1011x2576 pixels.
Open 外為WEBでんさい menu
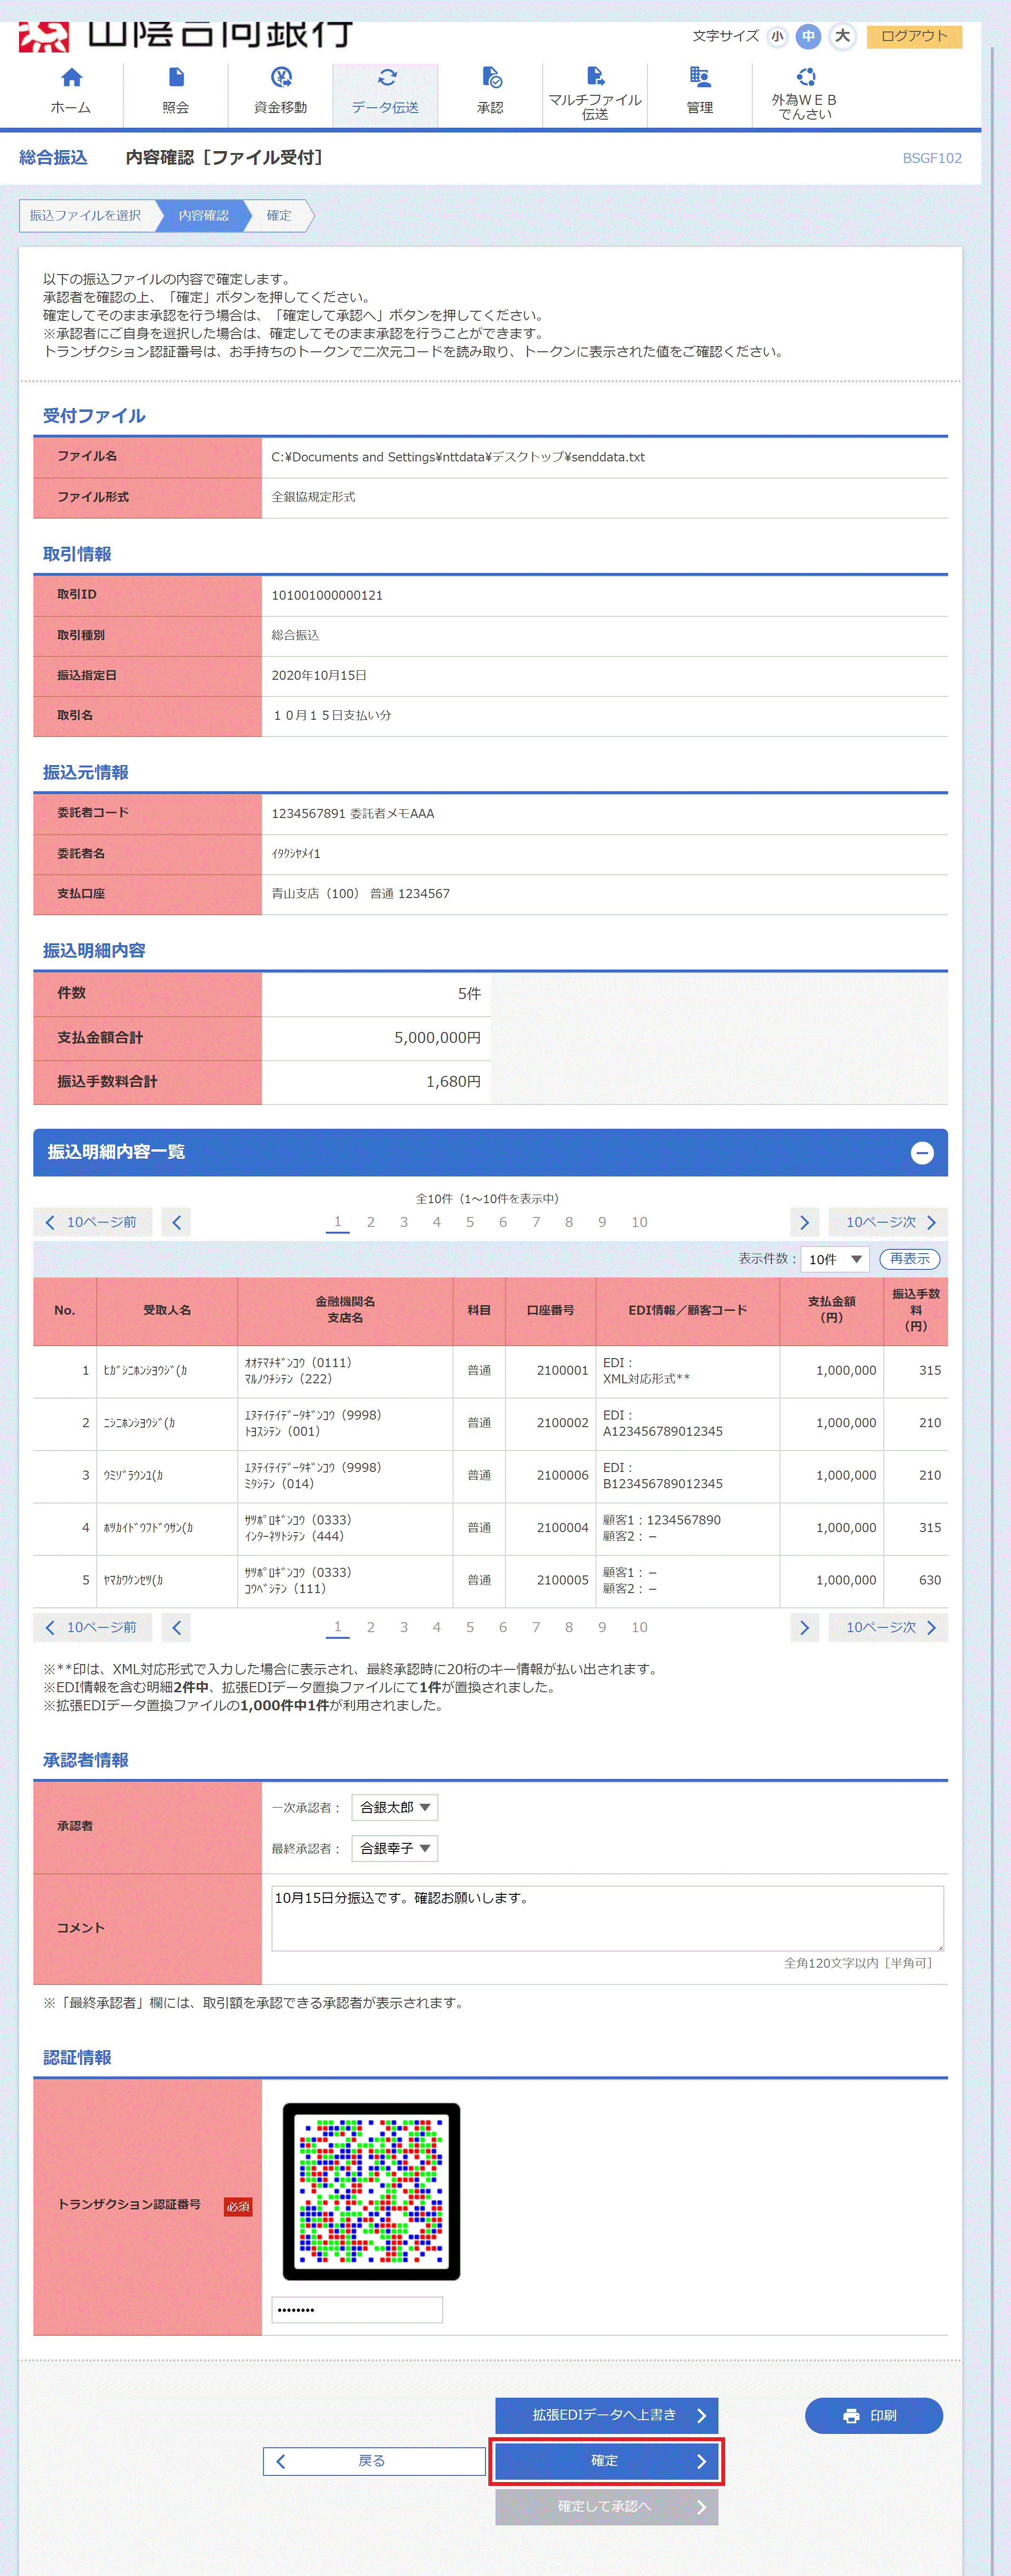[804, 94]
